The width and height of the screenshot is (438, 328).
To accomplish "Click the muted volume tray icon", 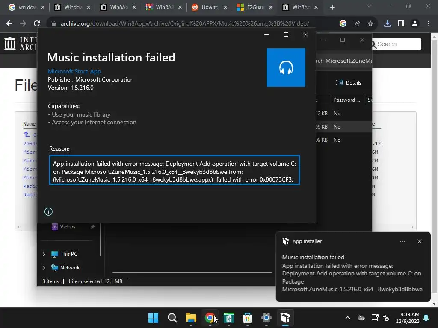I will (x=386, y=318).
